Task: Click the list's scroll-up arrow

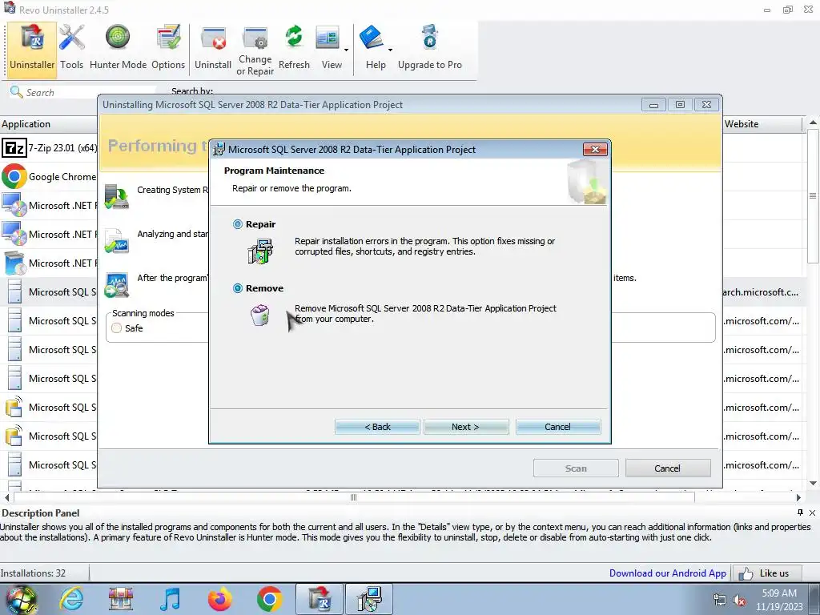Action: [x=813, y=123]
